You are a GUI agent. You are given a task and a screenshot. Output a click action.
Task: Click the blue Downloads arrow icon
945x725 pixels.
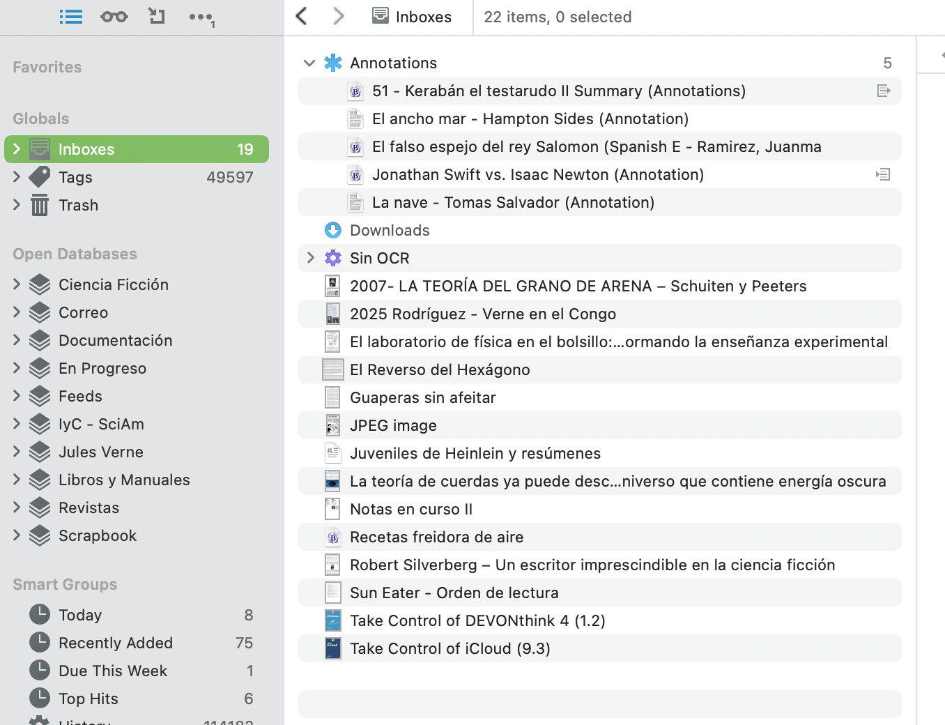click(x=333, y=230)
